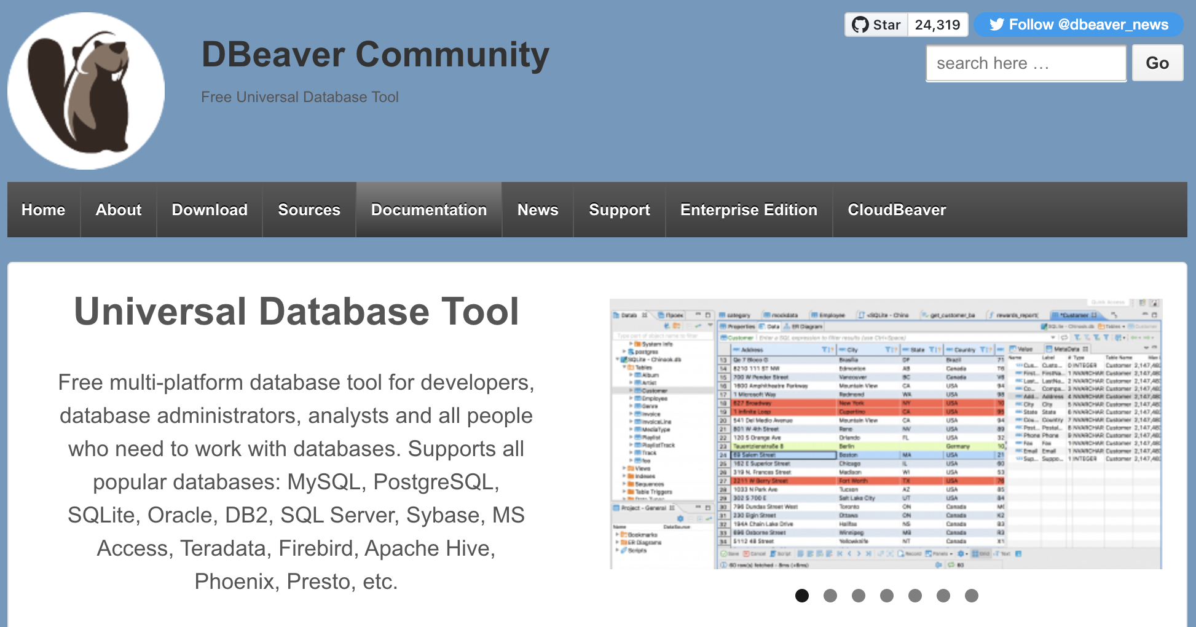Image resolution: width=1196 pixels, height=627 pixels.
Task: Click the GitHub Star button
Action: (876, 25)
